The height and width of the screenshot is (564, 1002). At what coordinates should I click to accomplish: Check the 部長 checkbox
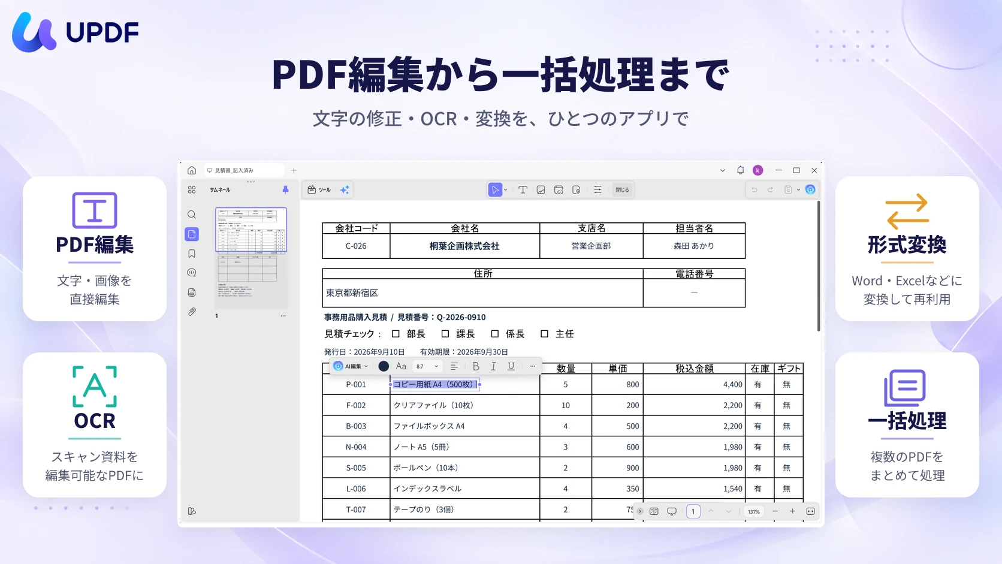click(x=396, y=334)
